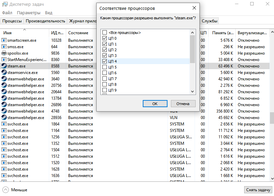The height and width of the screenshot is (196, 274).
Task: Click the steamservice.exe Steam icon
Action: (4, 73)
